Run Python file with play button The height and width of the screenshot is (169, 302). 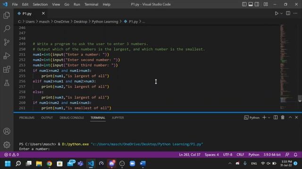277,14
